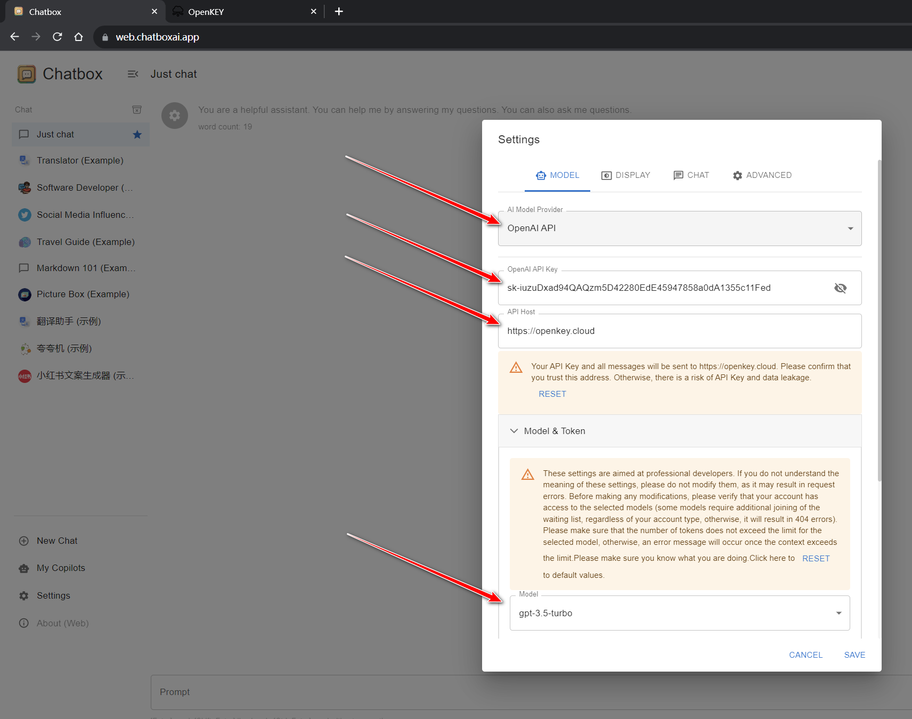Click the New Chat plus icon

click(x=24, y=541)
